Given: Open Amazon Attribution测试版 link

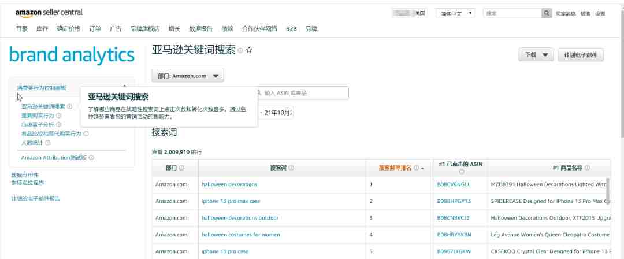Looking at the screenshot, I should click(54, 158).
